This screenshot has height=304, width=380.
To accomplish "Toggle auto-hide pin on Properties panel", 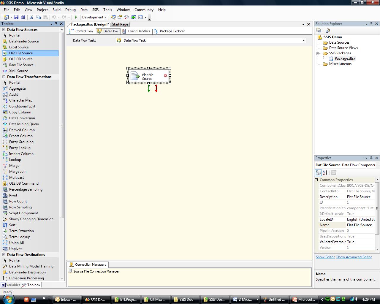I will click(x=371, y=158).
